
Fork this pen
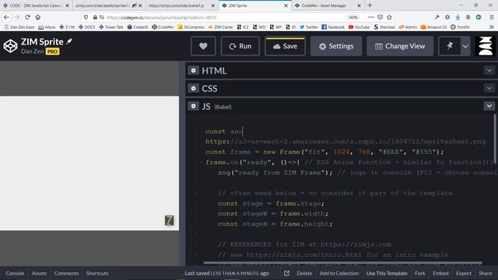tap(420, 273)
